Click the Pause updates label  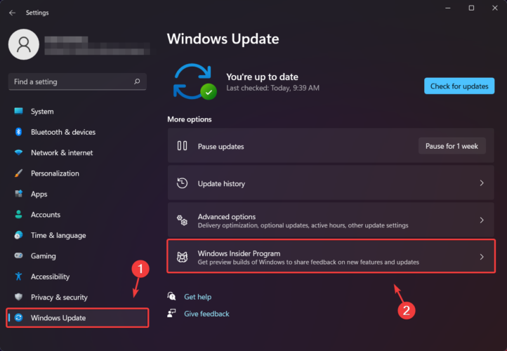click(x=220, y=147)
